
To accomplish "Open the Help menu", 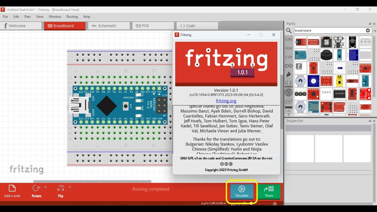I will click(87, 17).
